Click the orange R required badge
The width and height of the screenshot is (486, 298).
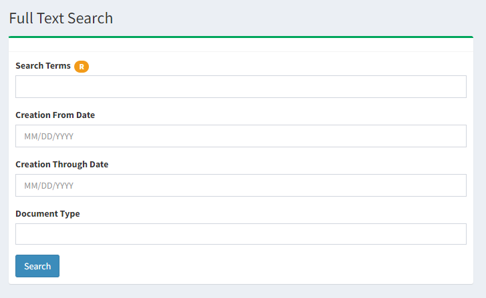[82, 67]
